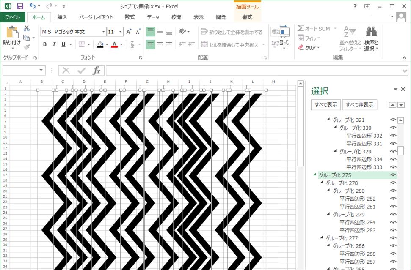Click the center align text icon
The image size is (411, 270).
pos(160,44)
